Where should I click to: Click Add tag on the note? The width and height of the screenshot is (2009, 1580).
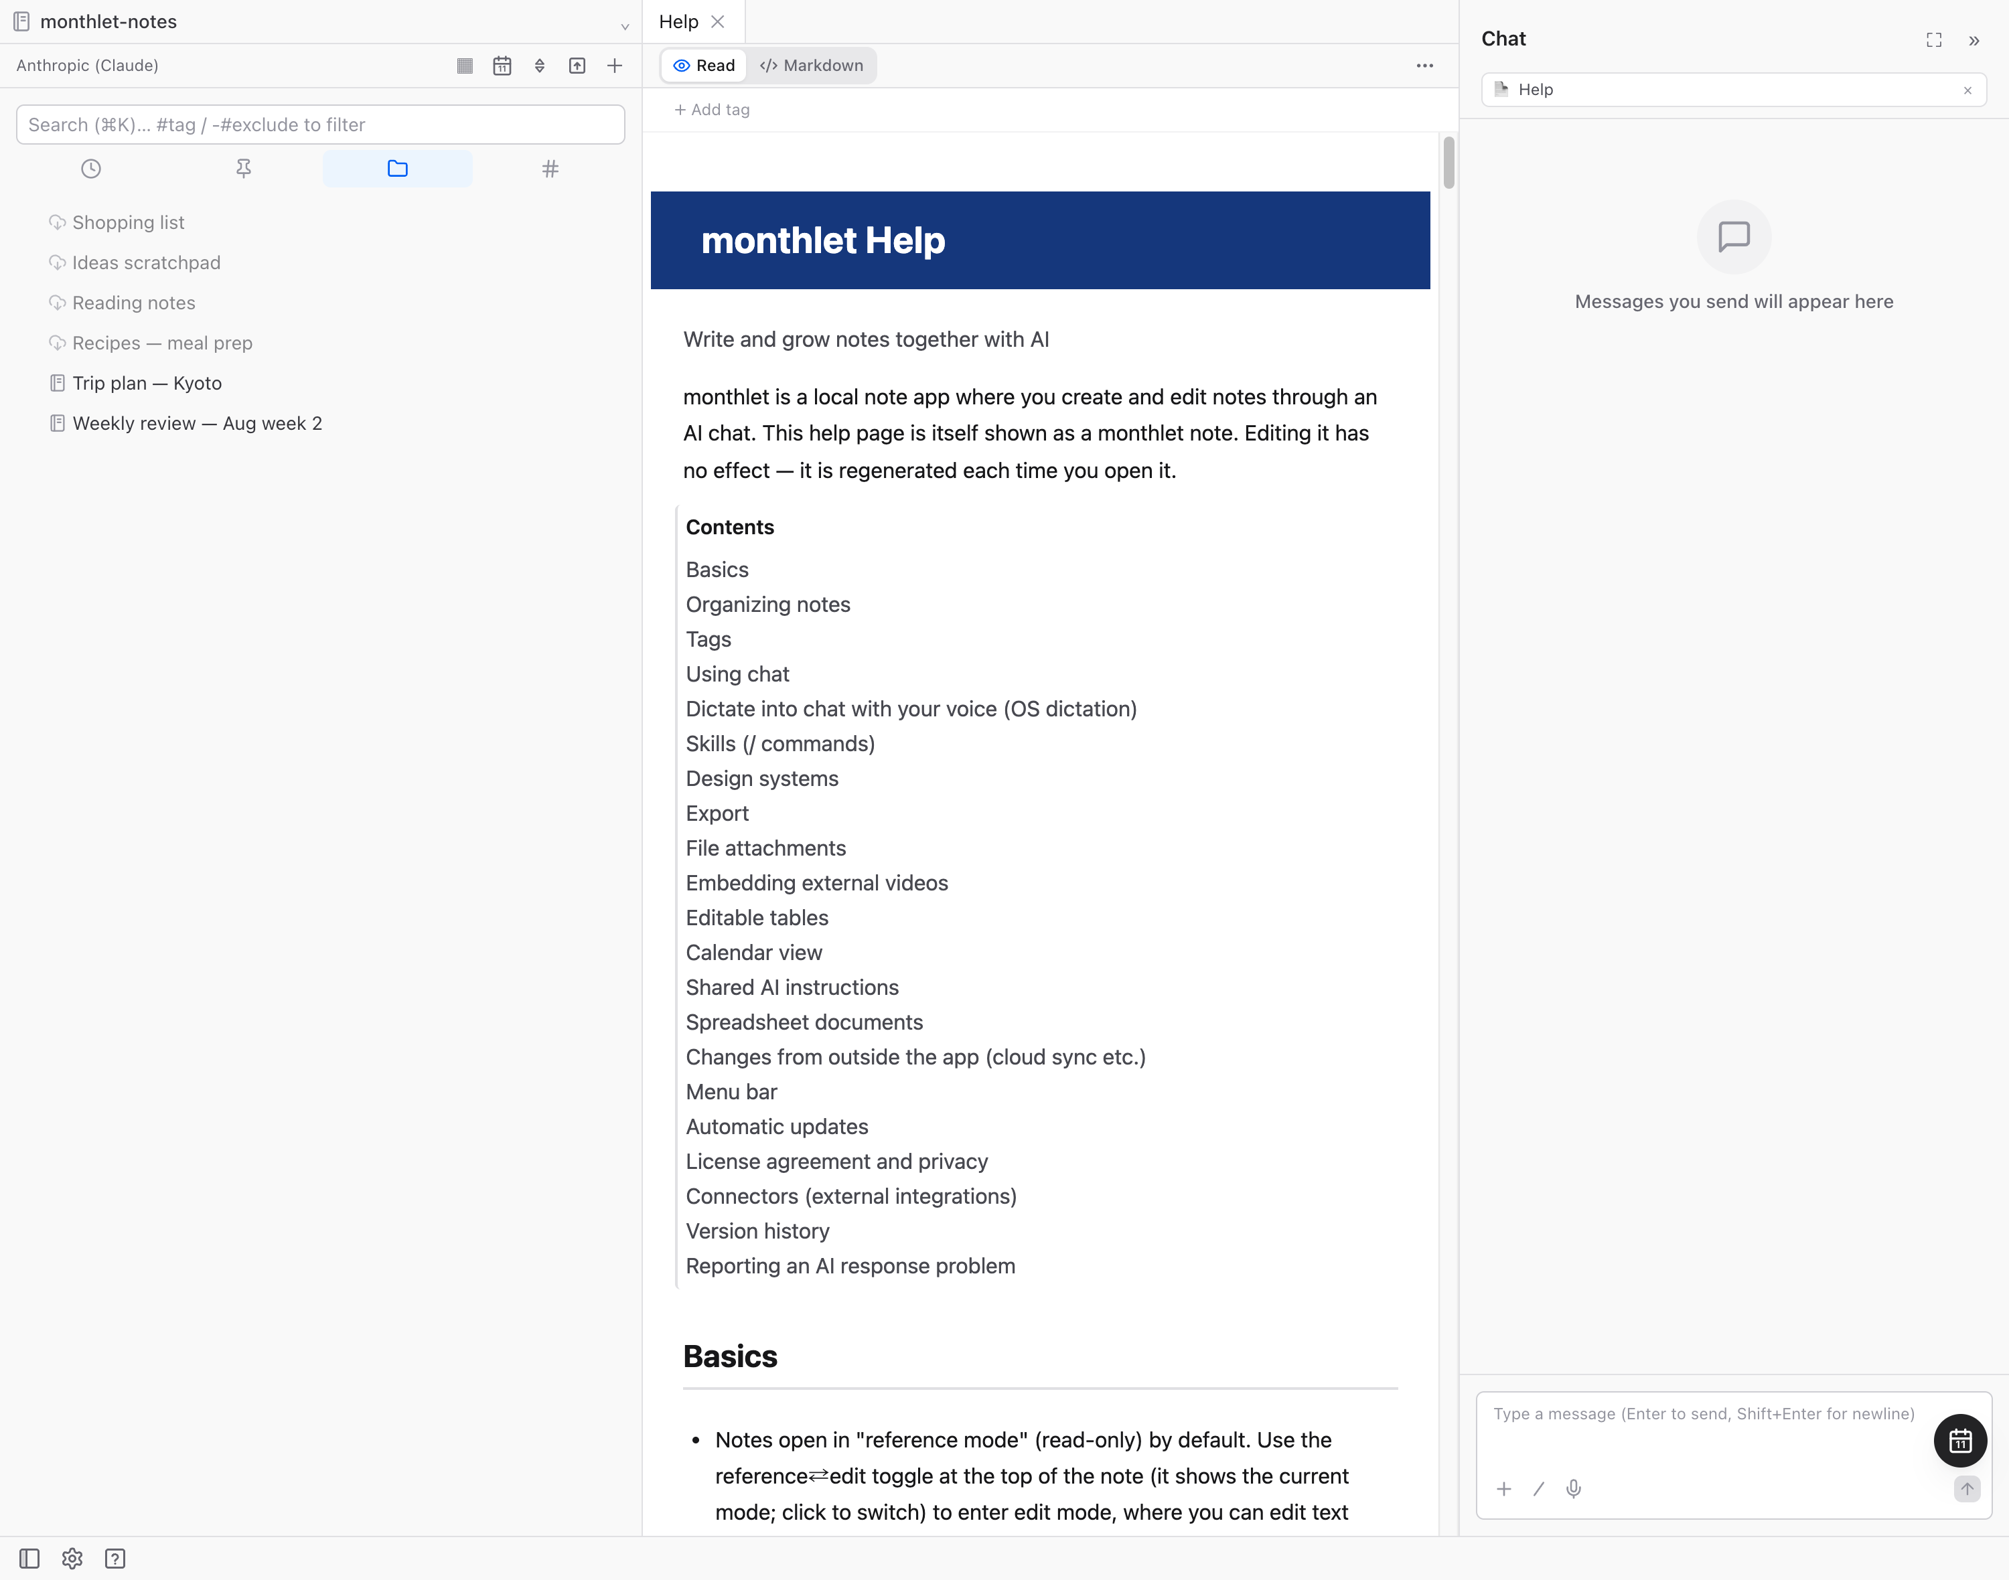pos(713,110)
